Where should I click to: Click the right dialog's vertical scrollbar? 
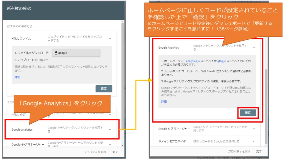pos(266,105)
